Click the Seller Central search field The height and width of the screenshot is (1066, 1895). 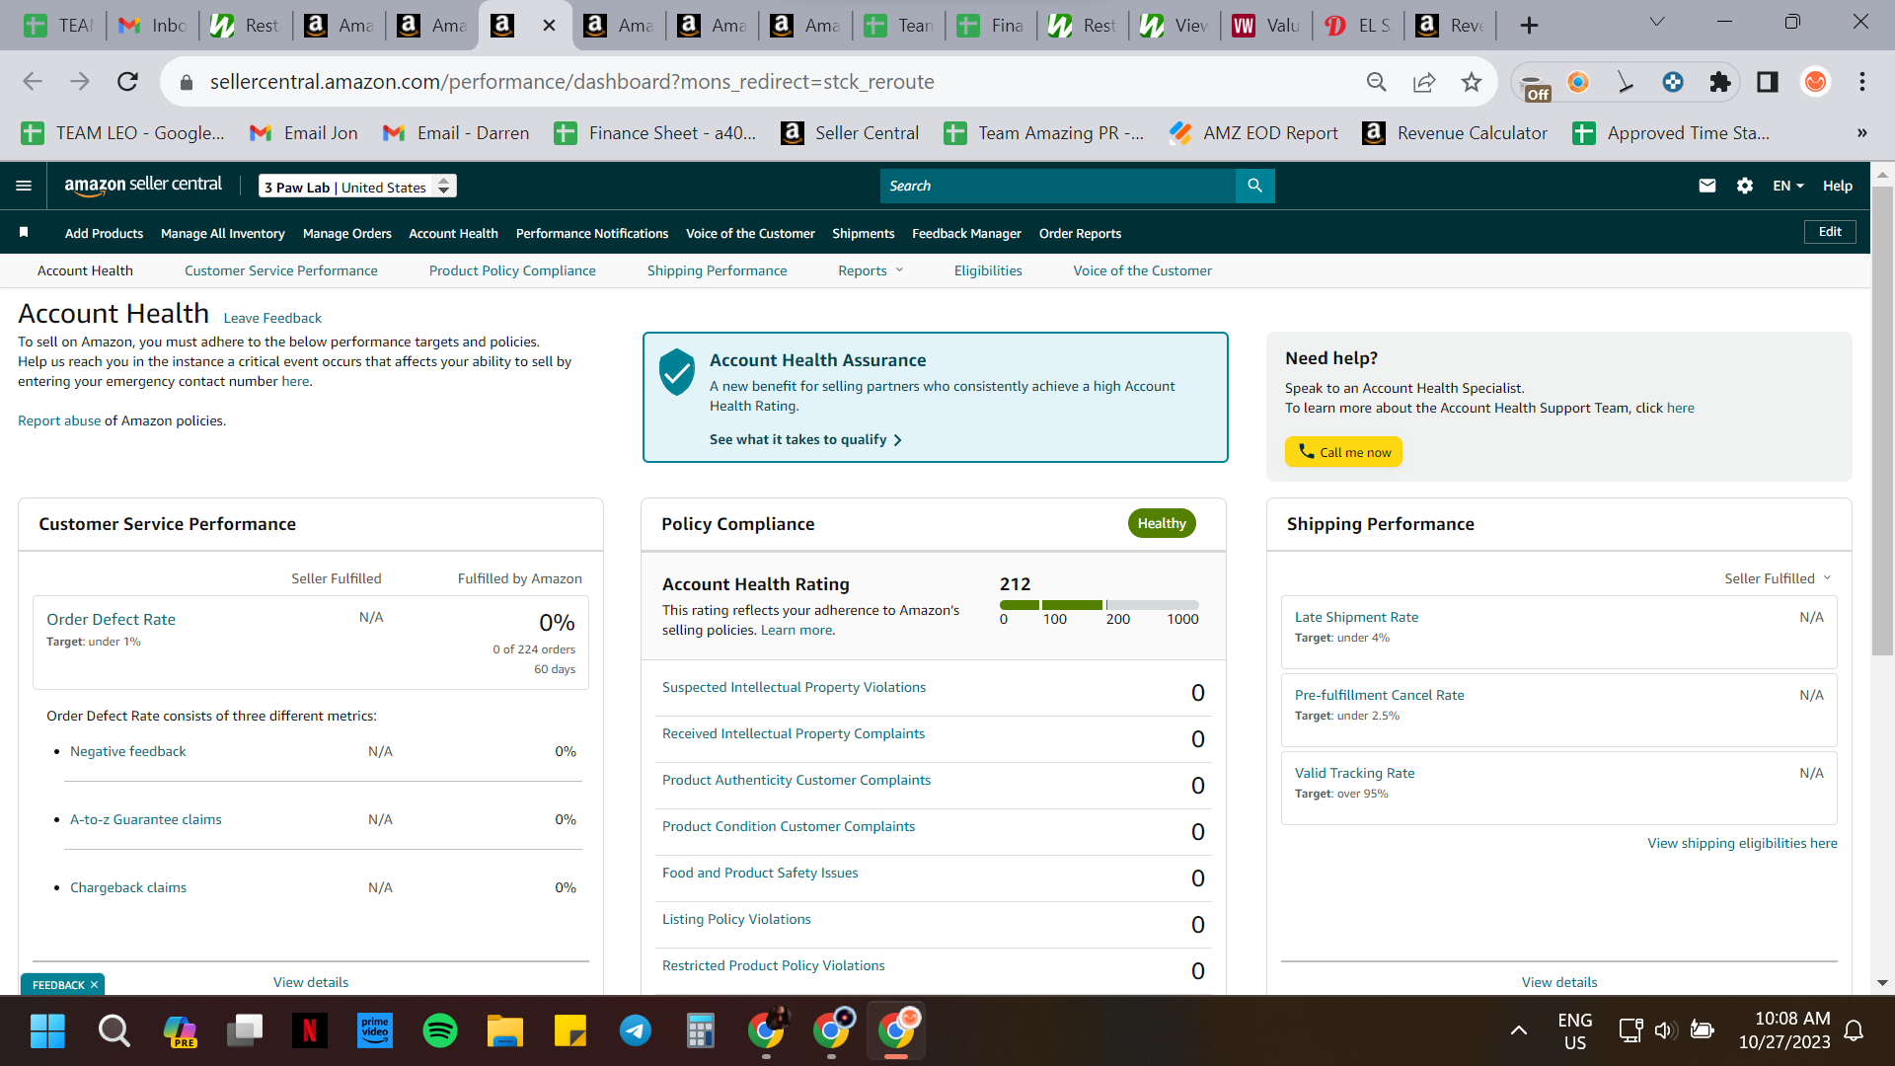tap(1057, 186)
